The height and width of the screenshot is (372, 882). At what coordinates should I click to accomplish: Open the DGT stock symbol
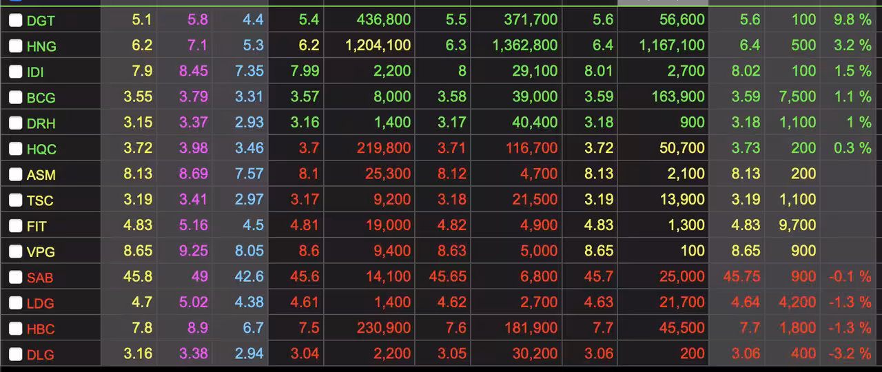[x=41, y=21]
